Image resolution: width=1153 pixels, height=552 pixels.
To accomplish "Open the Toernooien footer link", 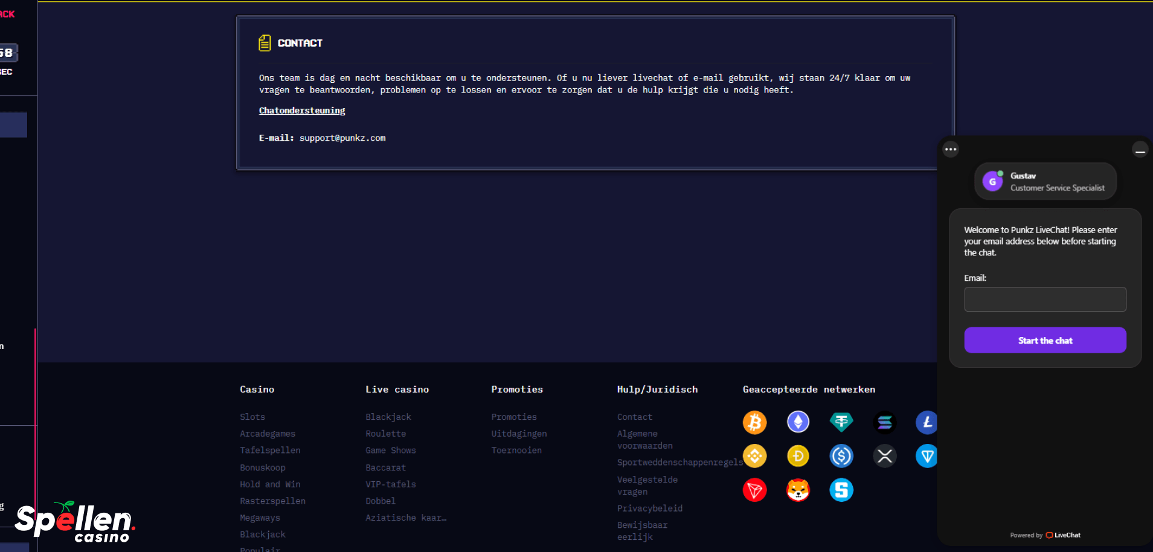I will pyautogui.click(x=516, y=451).
